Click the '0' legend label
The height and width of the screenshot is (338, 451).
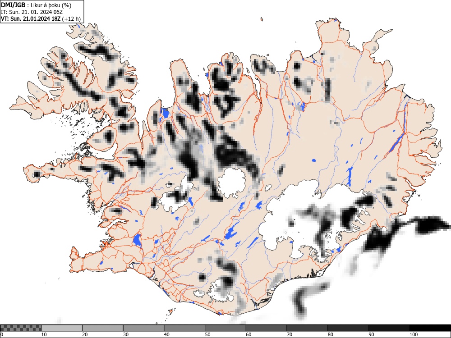pyautogui.click(x=2, y=334)
